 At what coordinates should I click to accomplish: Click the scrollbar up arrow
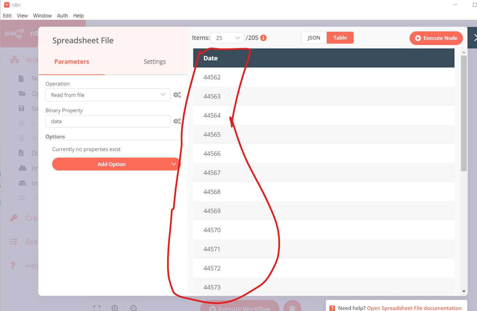(x=464, y=52)
